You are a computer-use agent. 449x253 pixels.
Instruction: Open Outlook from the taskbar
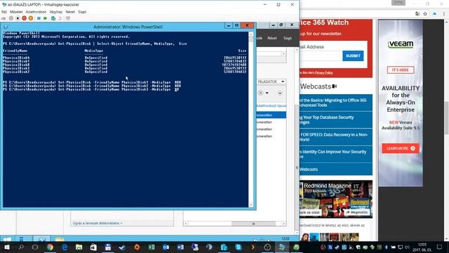point(166,247)
